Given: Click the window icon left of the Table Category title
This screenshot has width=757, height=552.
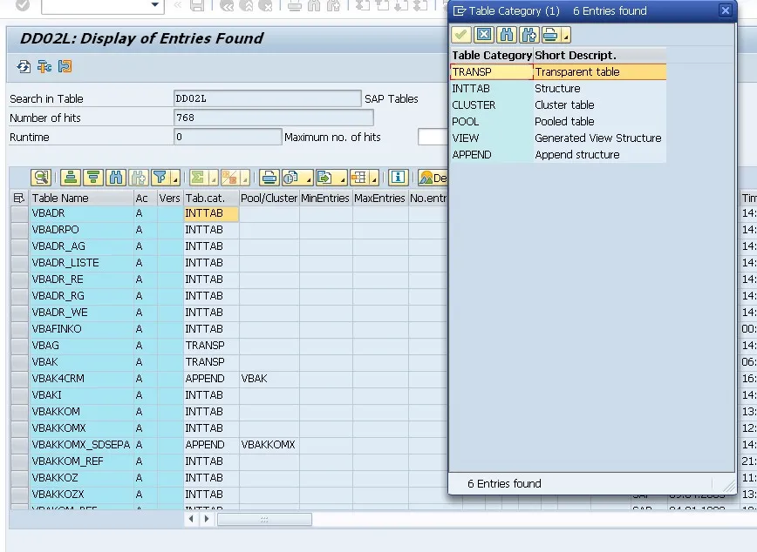Looking at the screenshot, I should click(460, 10).
